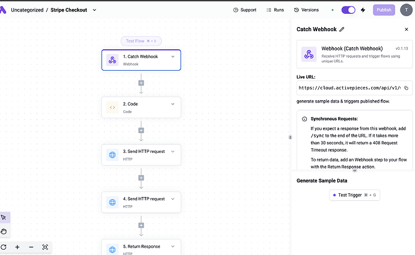Expand the Code step chevron
Image resolution: width=415 pixels, height=255 pixels.
pyautogui.click(x=173, y=104)
